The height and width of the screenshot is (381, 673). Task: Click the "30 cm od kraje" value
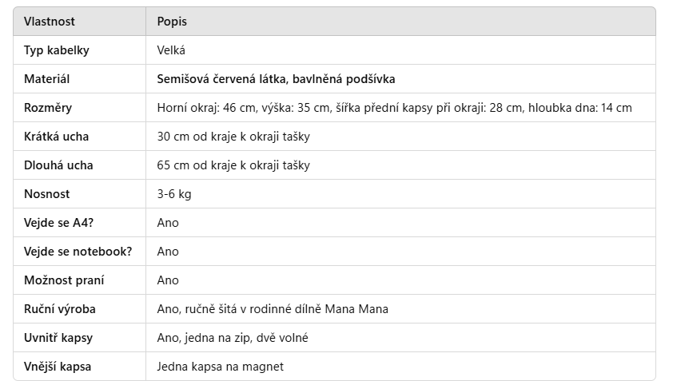coord(233,137)
